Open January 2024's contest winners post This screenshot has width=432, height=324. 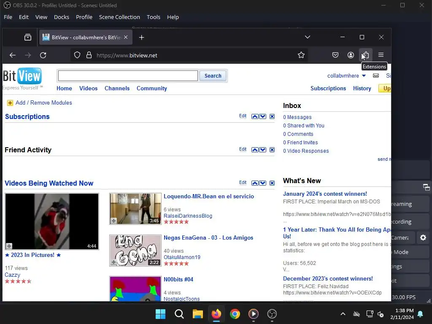pos(325,194)
